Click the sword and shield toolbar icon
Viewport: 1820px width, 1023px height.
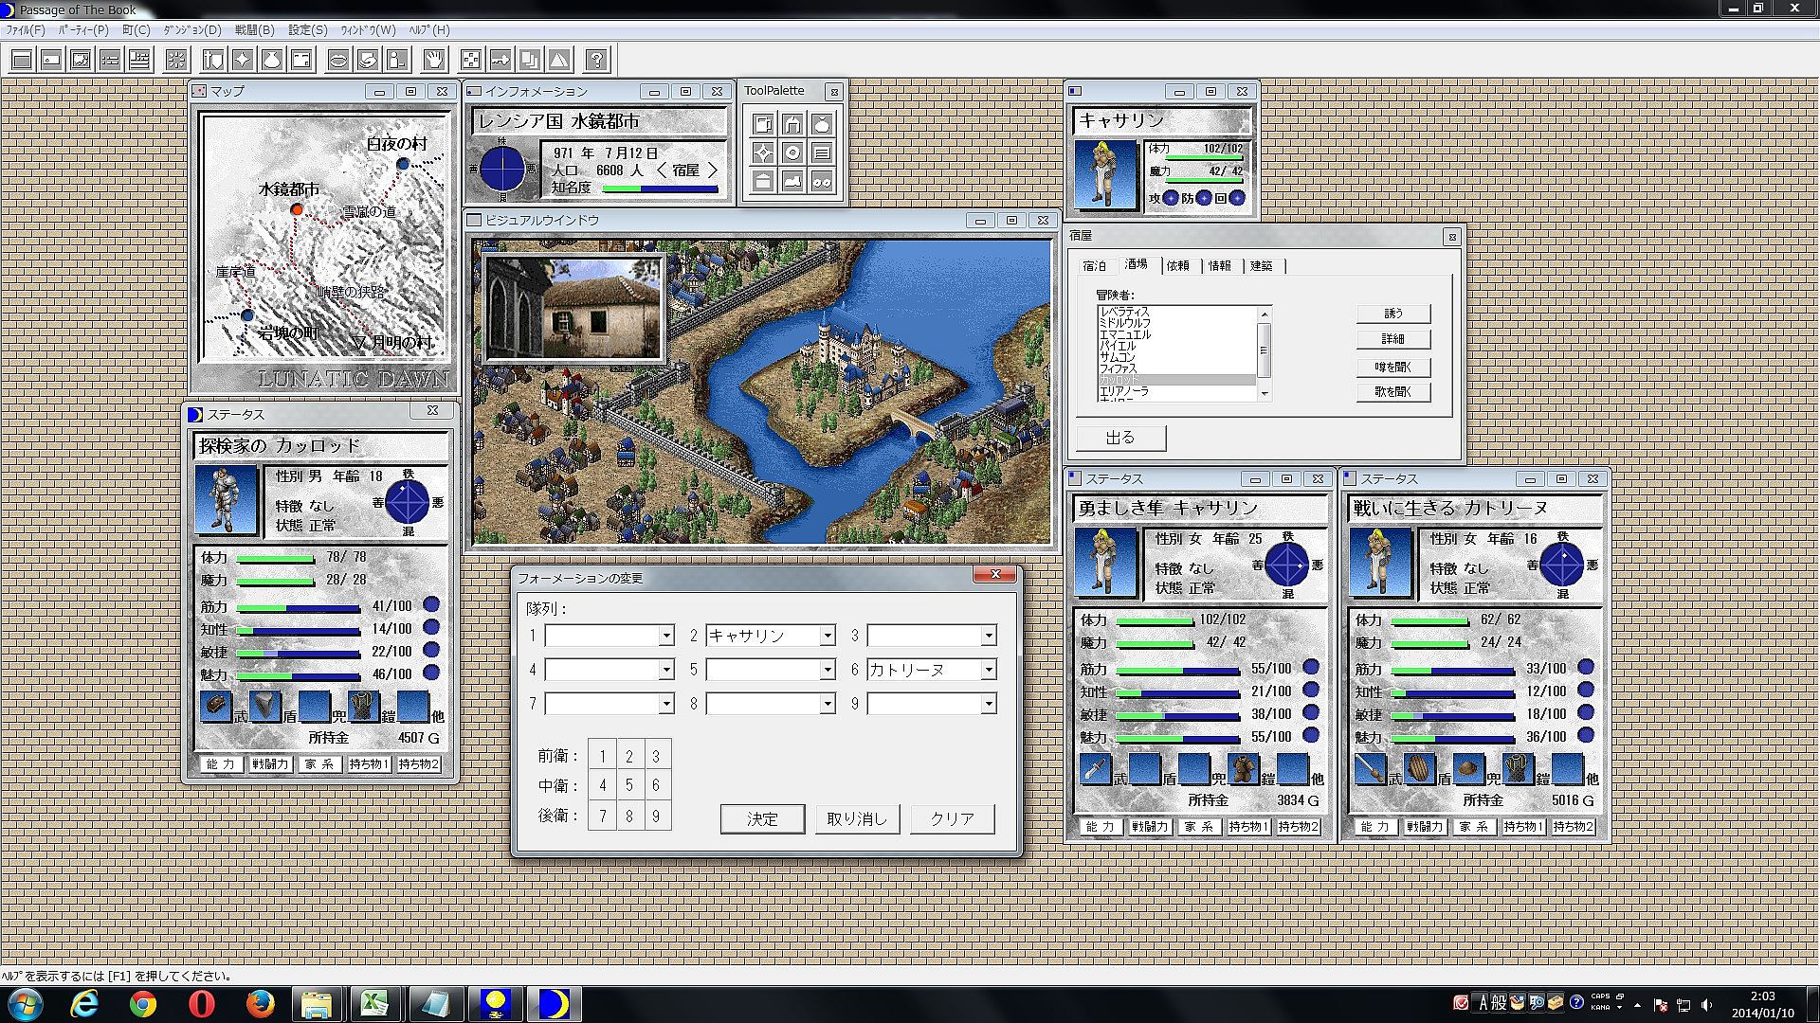tap(212, 61)
